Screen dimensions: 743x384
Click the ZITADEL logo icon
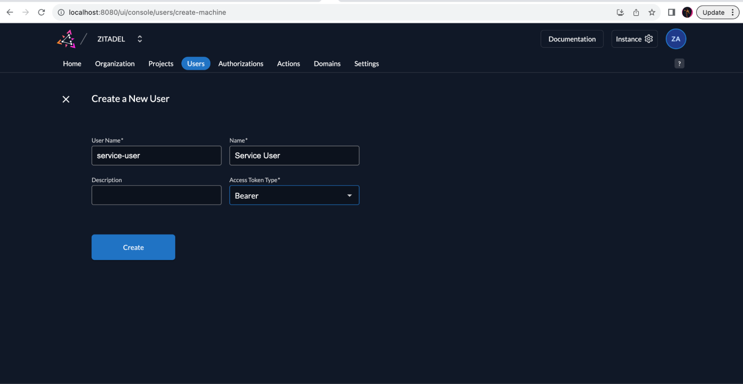tap(67, 39)
